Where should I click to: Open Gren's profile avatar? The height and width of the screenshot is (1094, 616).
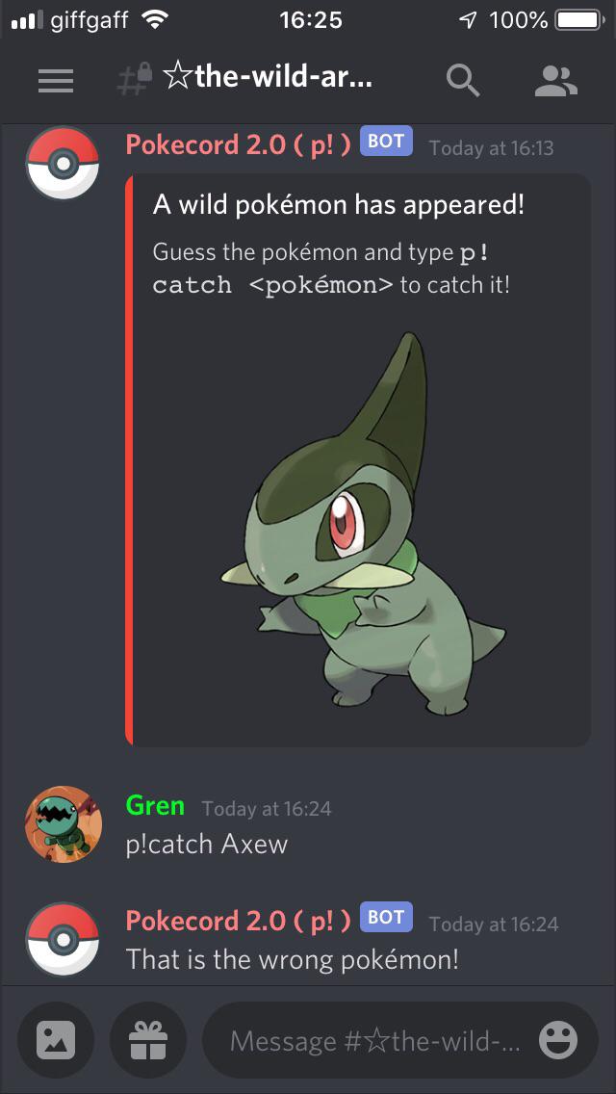pyautogui.click(x=63, y=824)
